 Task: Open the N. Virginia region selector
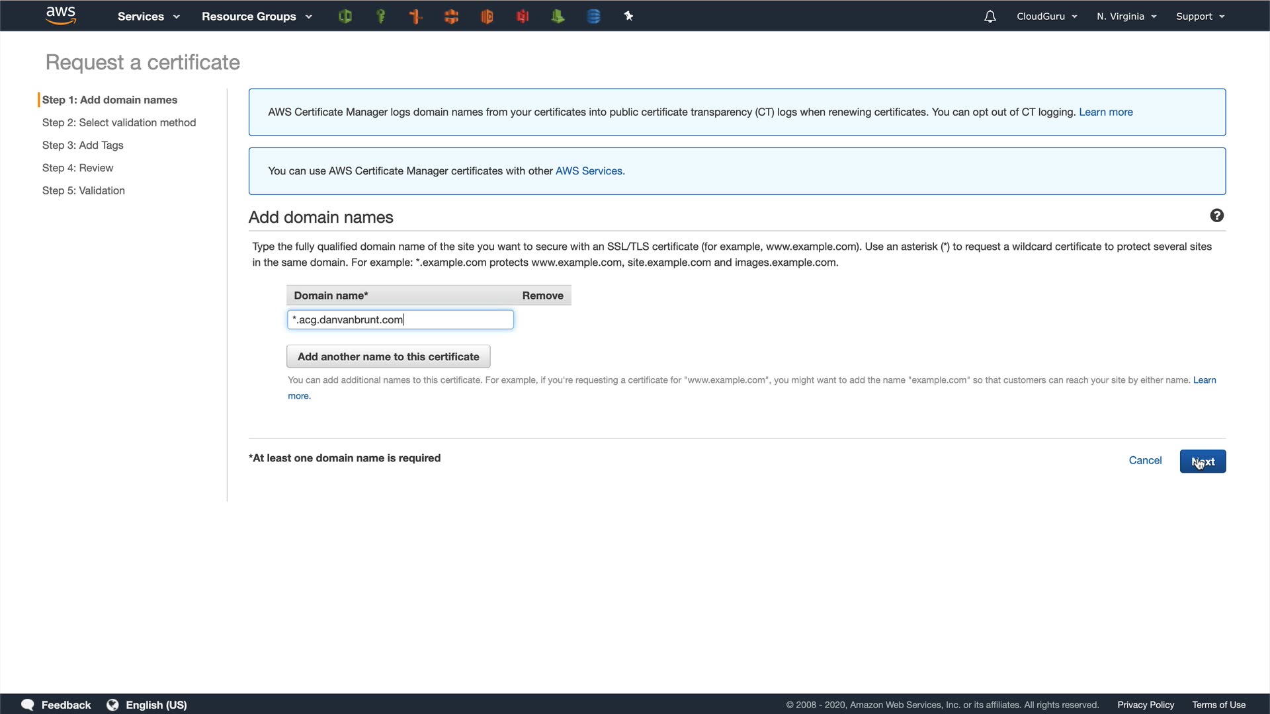point(1126,17)
